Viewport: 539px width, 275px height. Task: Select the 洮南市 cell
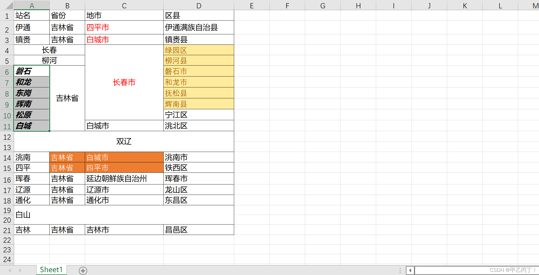pos(199,157)
